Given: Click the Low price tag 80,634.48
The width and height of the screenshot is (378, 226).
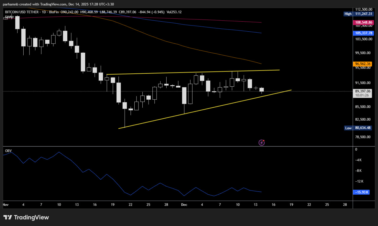Looking at the screenshot, I should (358, 128).
